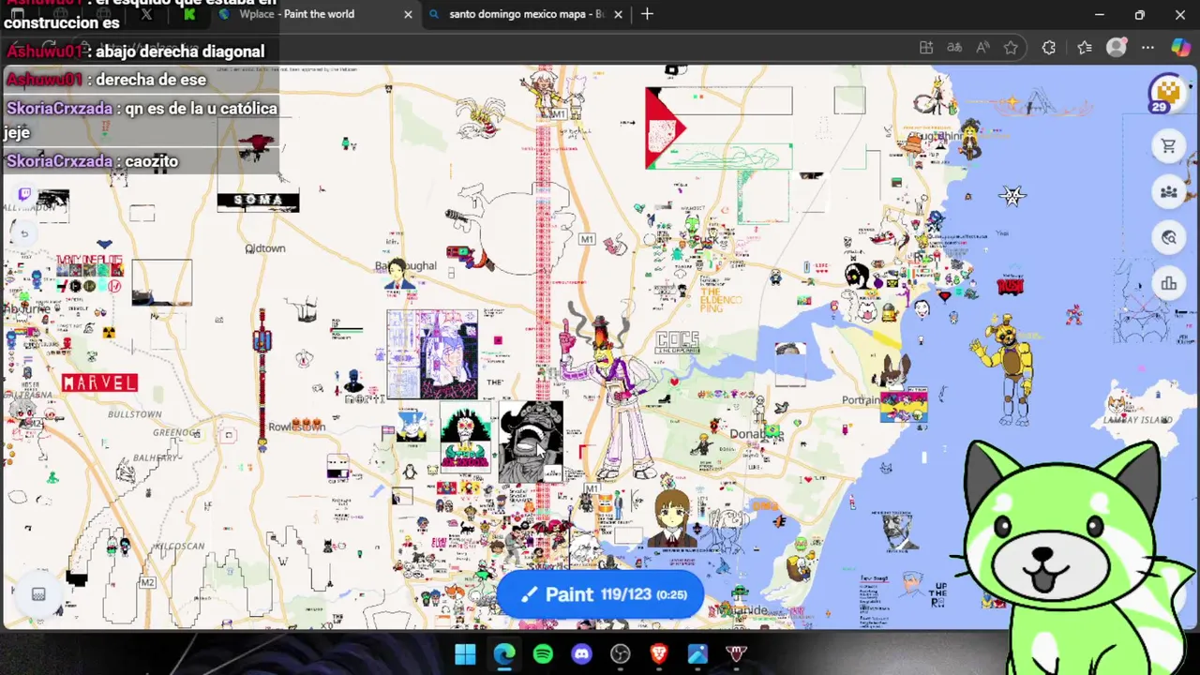Click the Oldtown map label
This screenshot has width=1200, height=675.
point(264,248)
